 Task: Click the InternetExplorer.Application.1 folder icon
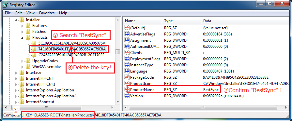coord(22,96)
